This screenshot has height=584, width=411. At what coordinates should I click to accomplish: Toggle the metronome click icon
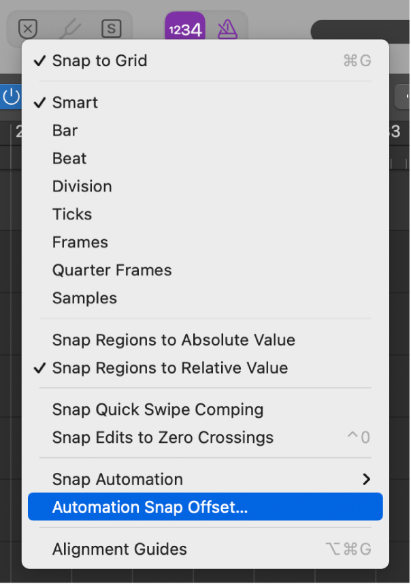pyautogui.click(x=227, y=29)
